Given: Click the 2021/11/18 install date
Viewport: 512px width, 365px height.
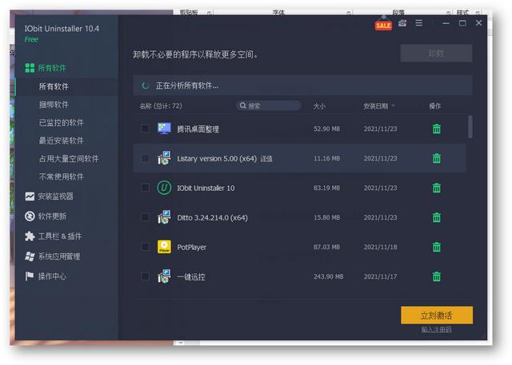Looking at the screenshot, I should coord(381,247).
